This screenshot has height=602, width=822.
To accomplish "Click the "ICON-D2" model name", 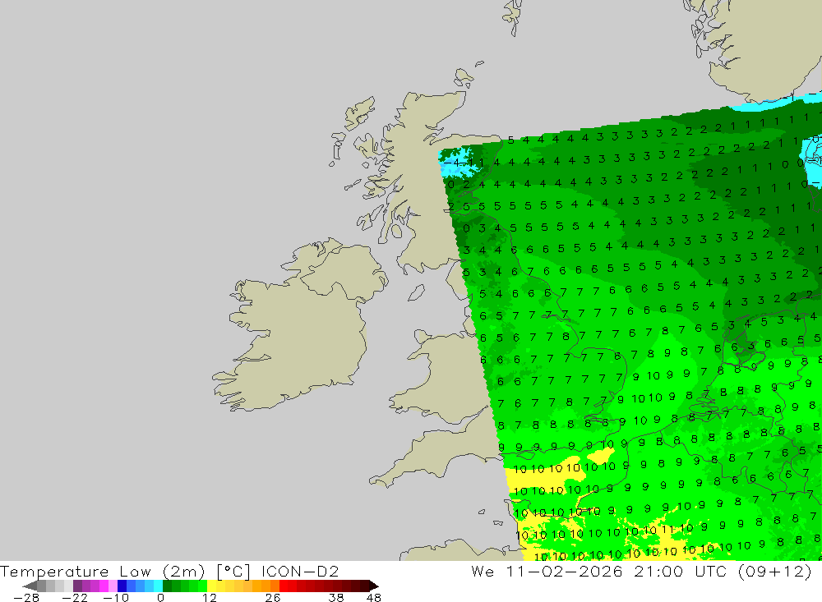I will pos(300,571).
